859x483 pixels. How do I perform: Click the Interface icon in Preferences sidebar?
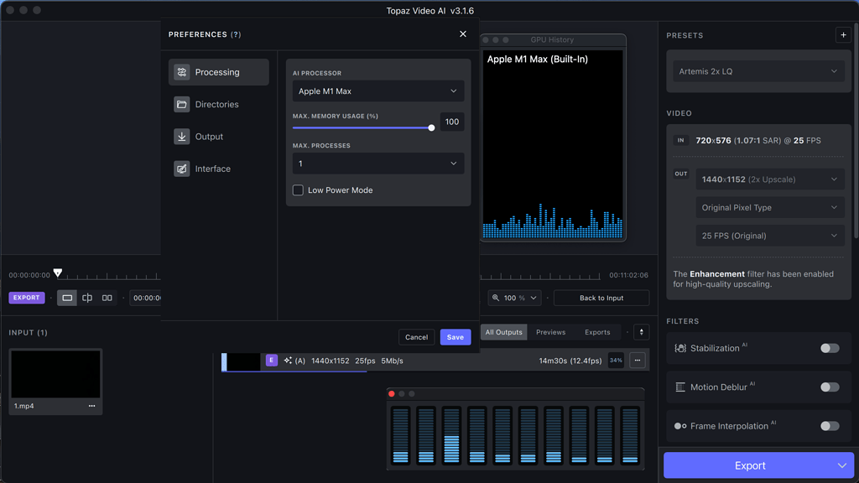pyautogui.click(x=181, y=169)
